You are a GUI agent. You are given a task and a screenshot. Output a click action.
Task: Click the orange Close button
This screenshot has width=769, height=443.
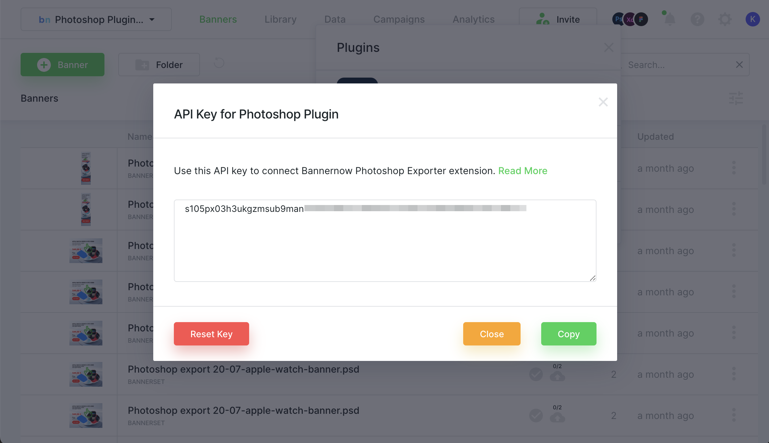coord(492,334)
